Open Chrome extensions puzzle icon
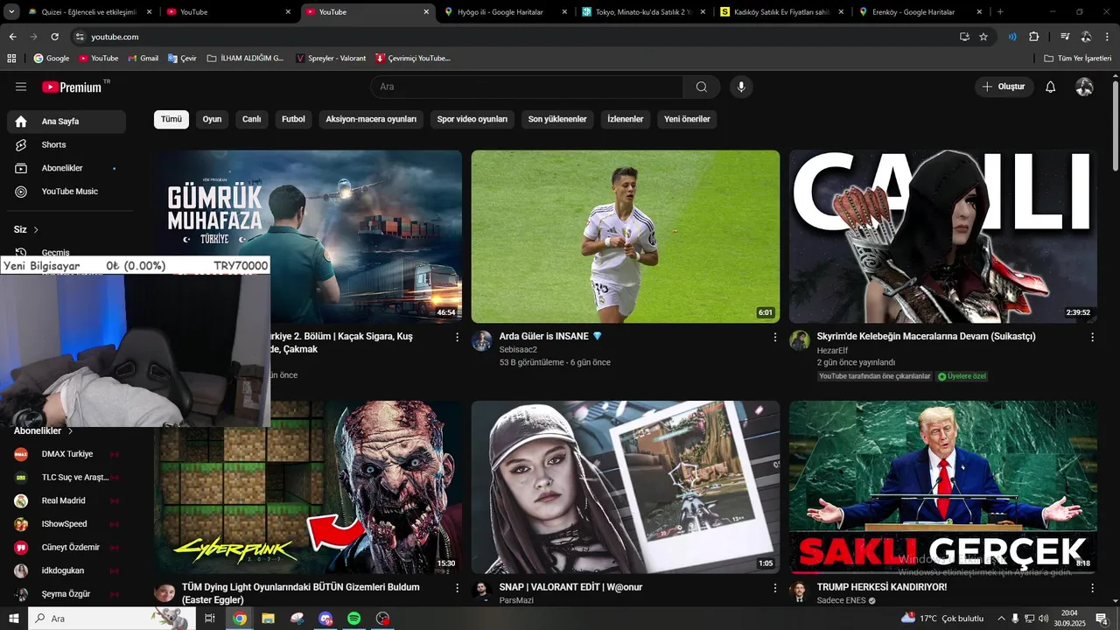 1034,37
